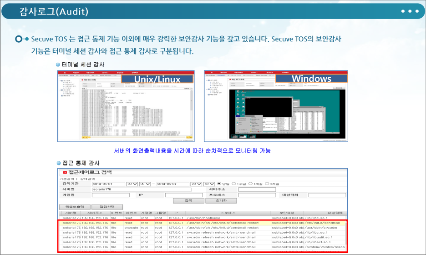This screenshot has width=426, height=255.
Task: Click the search period end date field
Action: (x=173, y=184)
